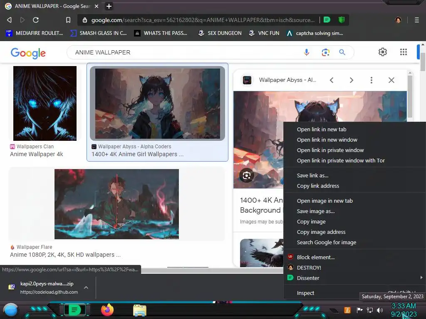This screenshot has height=319, width=426.
Task: Expand the Dissenter submenu
Action: coord(354,278)
